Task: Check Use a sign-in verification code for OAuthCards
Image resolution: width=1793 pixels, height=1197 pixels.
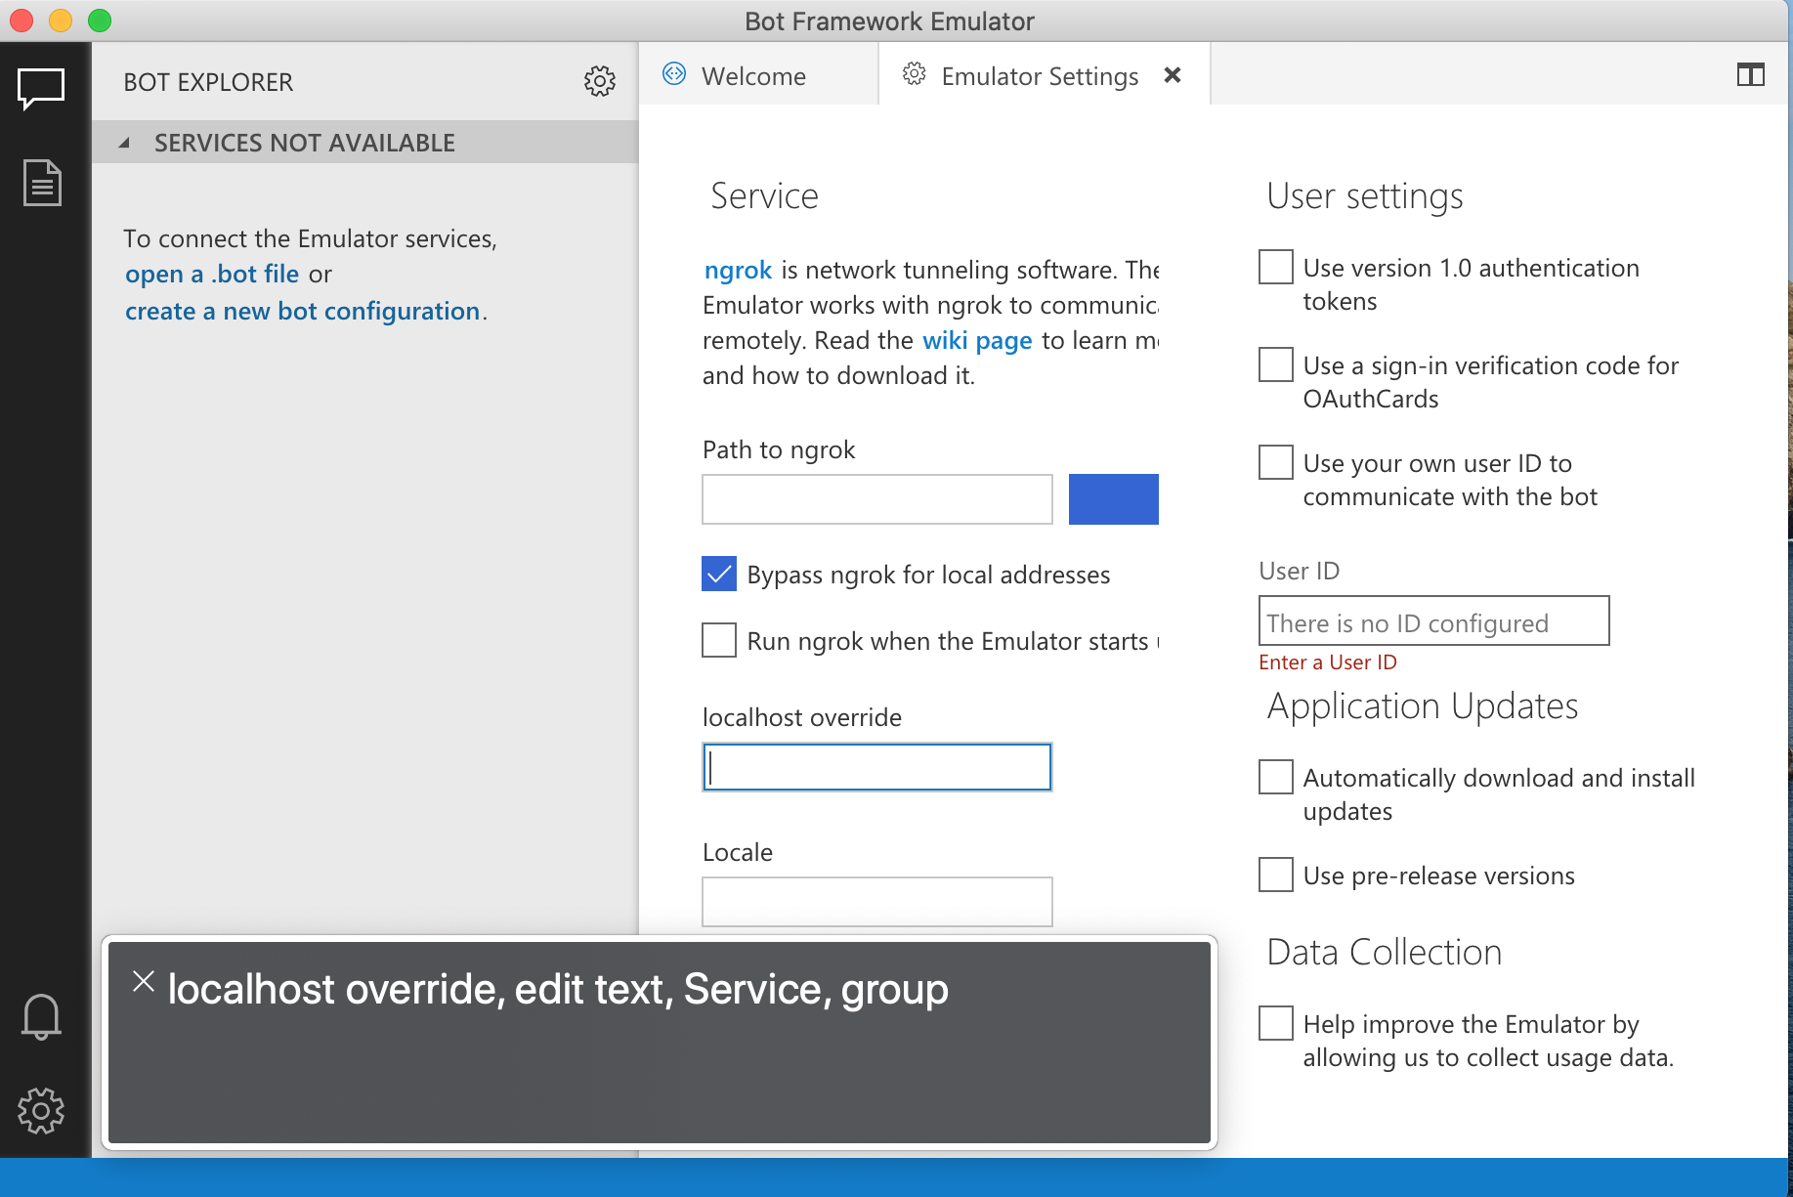Action: 1276,364
